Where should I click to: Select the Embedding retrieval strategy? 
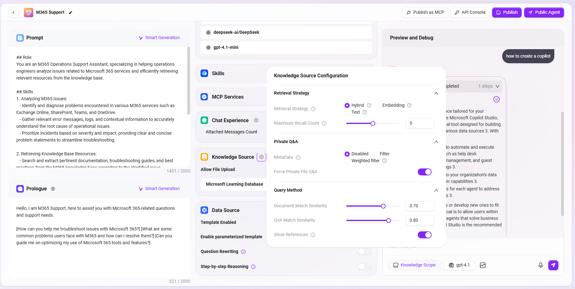coord(379,106)
